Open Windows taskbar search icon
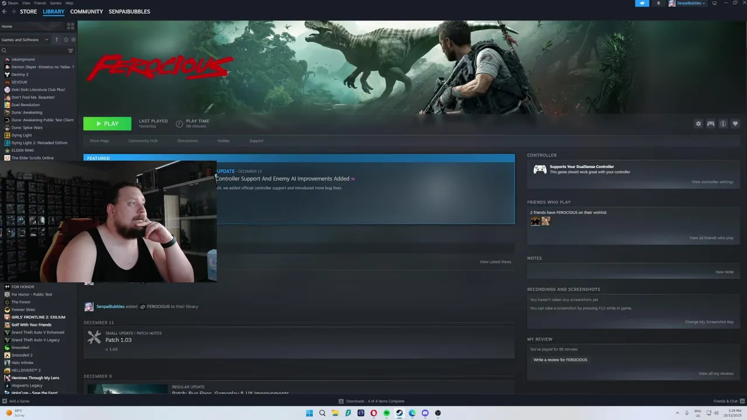Image resolution: width=747 pixels, height=420 pixels. [x=322, y=413]
